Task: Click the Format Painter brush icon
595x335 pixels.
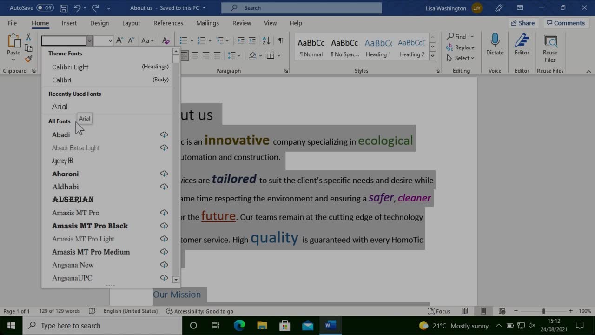Action: (28, 59)
